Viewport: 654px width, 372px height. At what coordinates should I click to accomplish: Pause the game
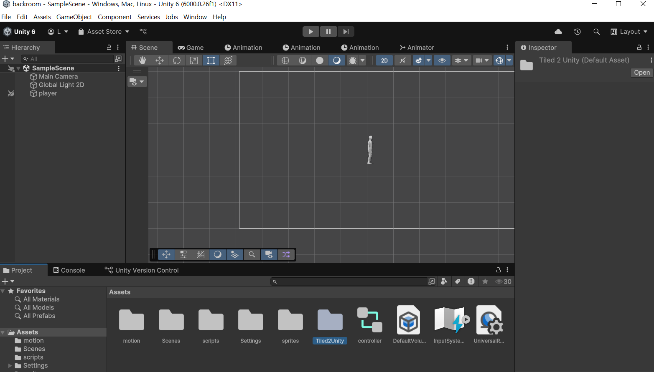click(x=328, y=32)
